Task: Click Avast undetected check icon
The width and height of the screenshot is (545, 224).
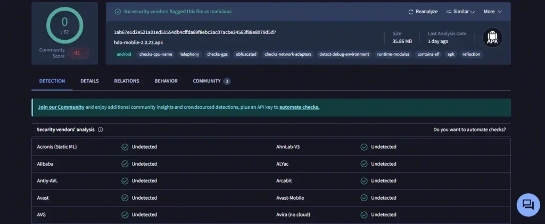Action: coord(125,198)
